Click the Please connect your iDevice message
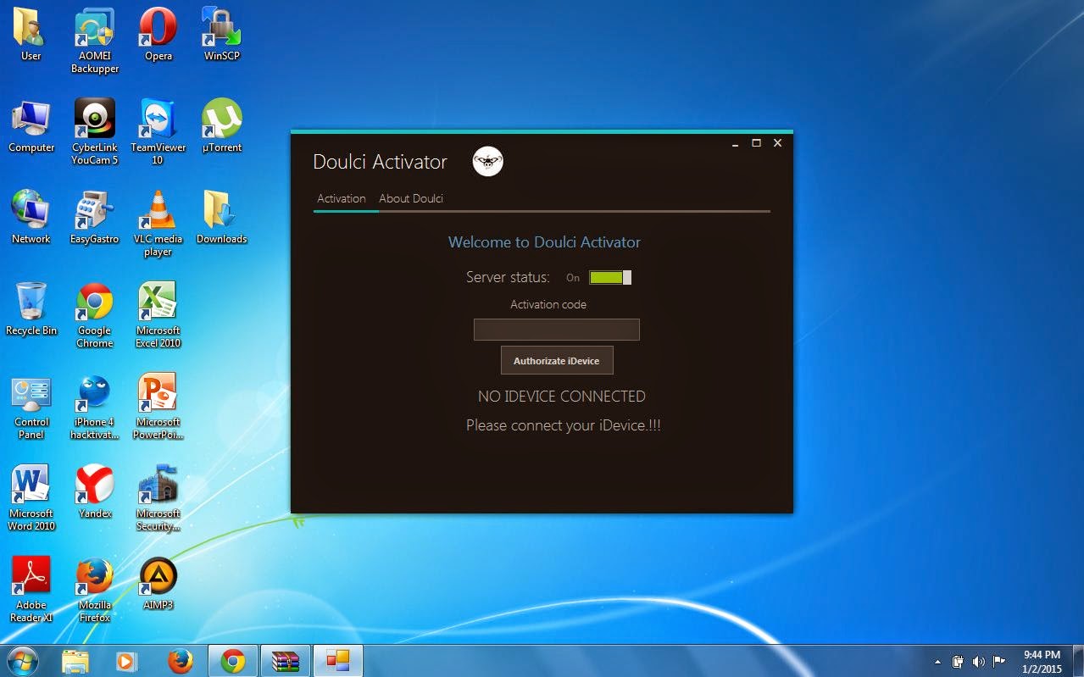The image size is (1084, 677). 564,425
